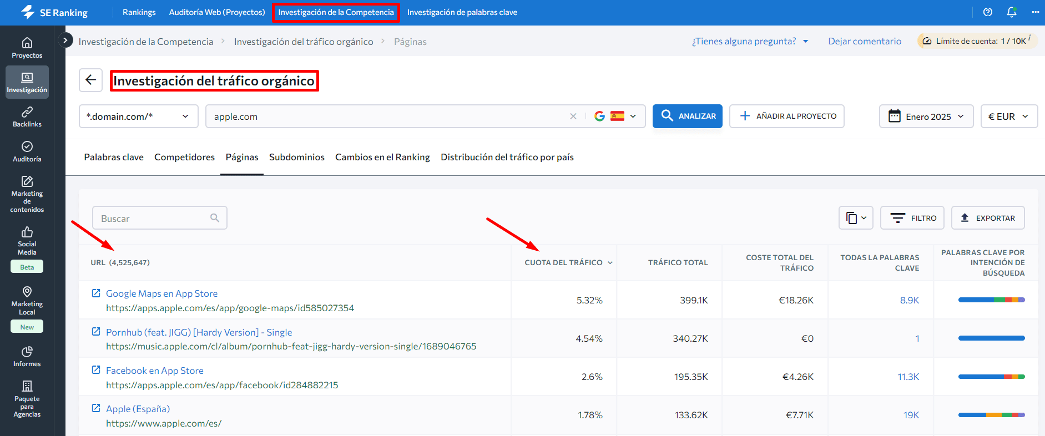This screenshot has width=1045, height=436.
Task: Open Auditoría in the sidebar
Action: [x=27, y=151]
